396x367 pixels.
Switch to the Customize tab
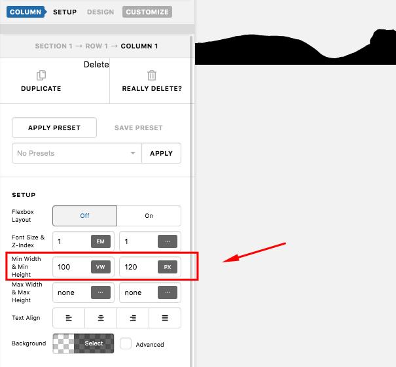coord(147,12)
